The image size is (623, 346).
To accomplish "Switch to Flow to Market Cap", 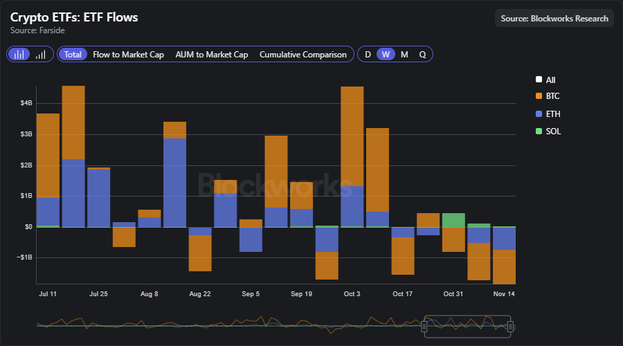I will click(x=128, y=54).
